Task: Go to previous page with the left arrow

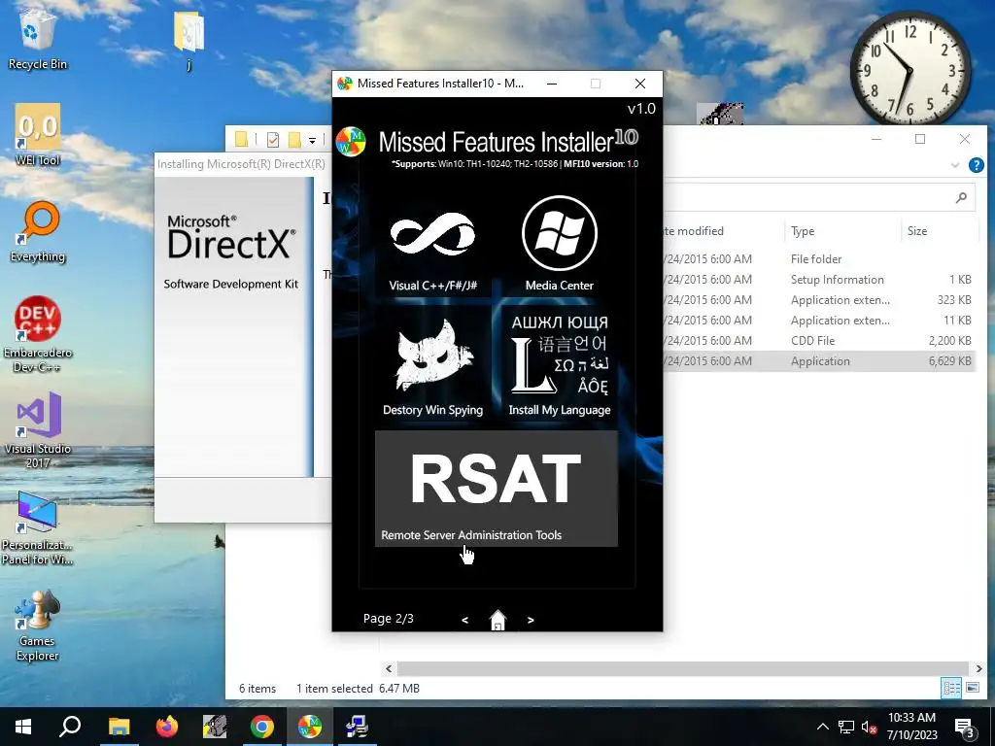Action: 465,620
